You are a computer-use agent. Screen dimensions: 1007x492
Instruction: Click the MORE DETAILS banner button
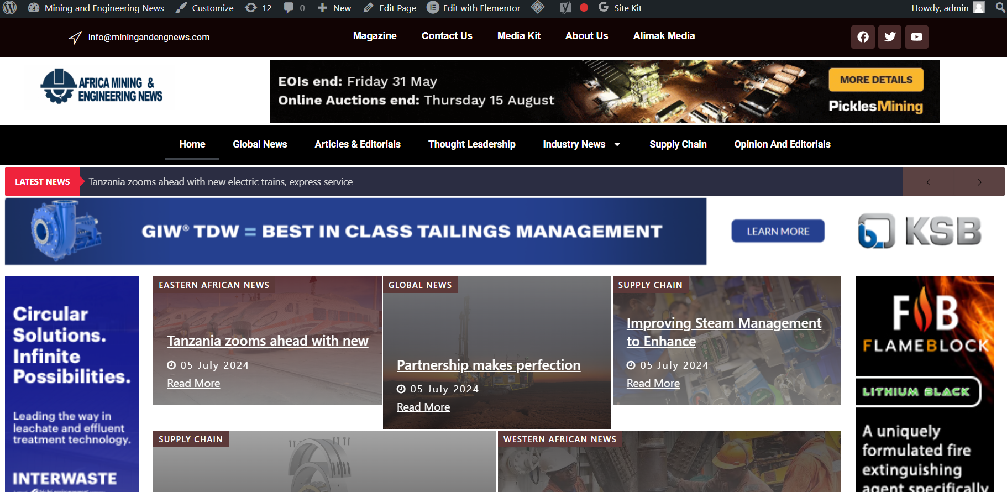tap(876, 80)
